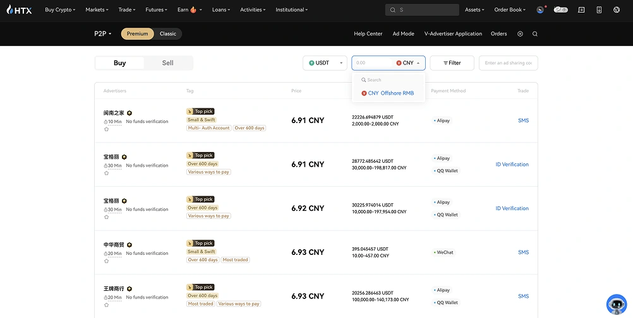Click the WeChat payment tag
This screenshot has width=633, height=318.
[443, 252]
